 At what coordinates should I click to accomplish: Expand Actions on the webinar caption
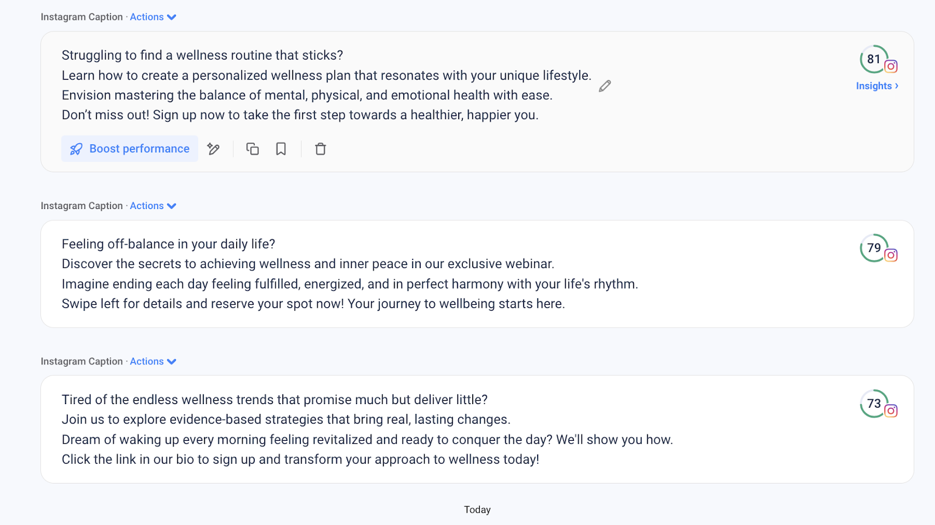pos(147,206)
